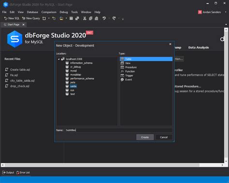
Task: Select the sys database
Action: [72, 90]
